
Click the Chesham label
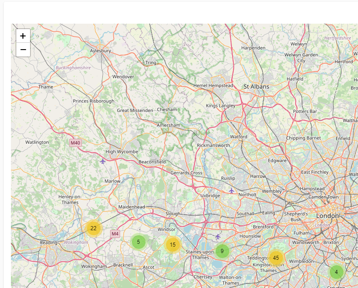167,109
